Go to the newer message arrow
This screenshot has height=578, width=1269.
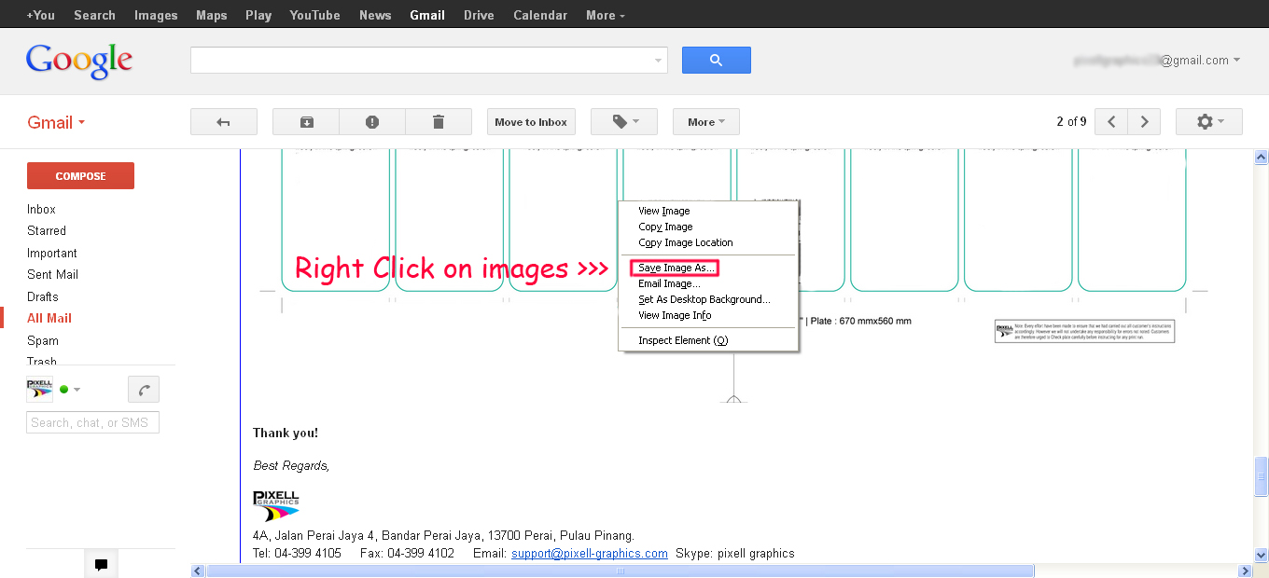pos(1111,122)
